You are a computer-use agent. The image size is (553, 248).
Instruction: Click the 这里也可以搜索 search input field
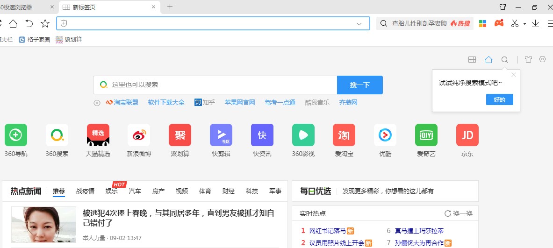pos(220,85)
